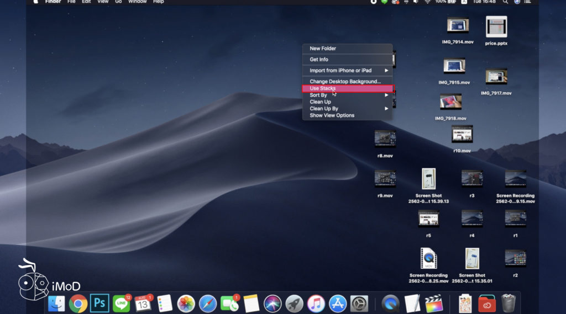The image size is (566, 314).
Task: Expand the Clean Up By submenu
Action: click(x=347, y=109)
